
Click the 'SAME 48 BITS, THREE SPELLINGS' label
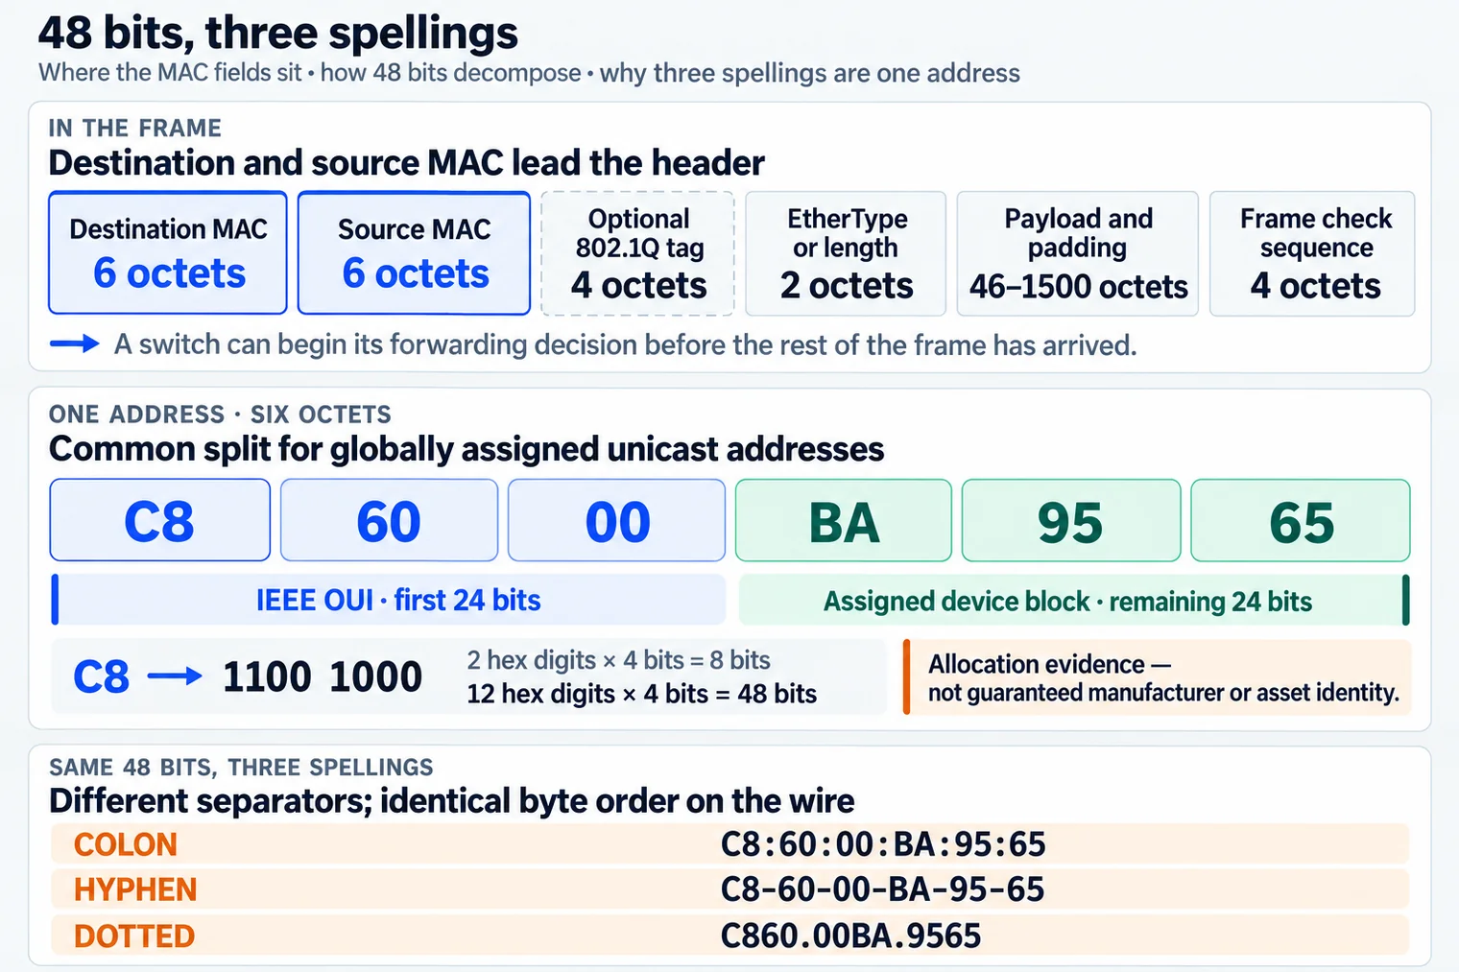[241, 768]
